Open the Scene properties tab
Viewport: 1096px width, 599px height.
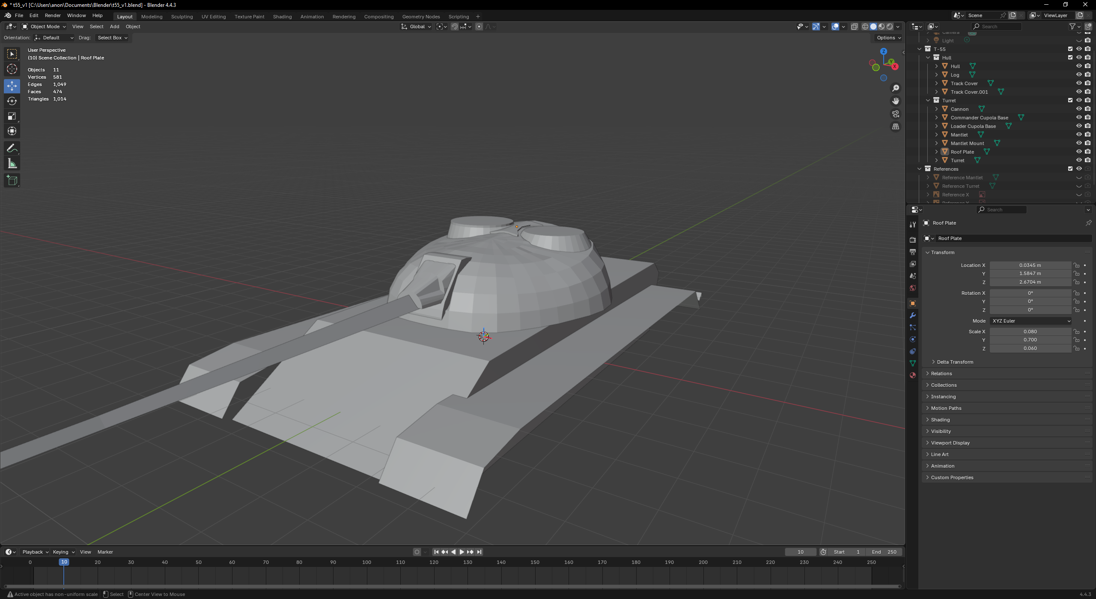coord(913,276)
